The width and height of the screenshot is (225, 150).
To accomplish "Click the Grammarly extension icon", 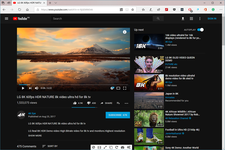I will point(213,10).
